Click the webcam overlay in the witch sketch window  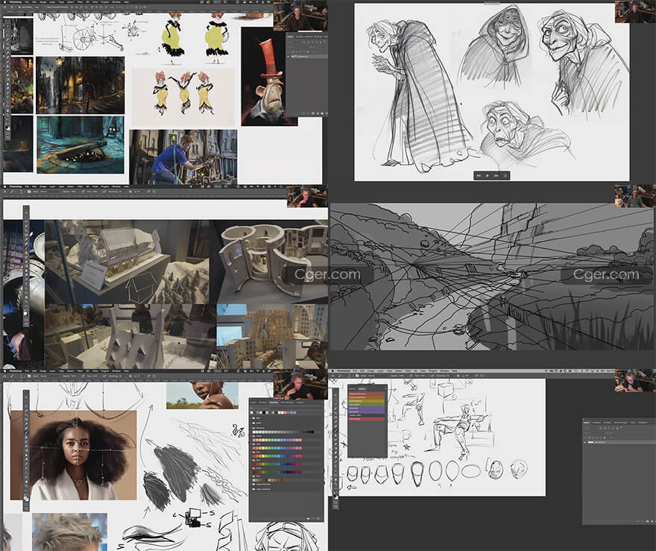point(635,11)
